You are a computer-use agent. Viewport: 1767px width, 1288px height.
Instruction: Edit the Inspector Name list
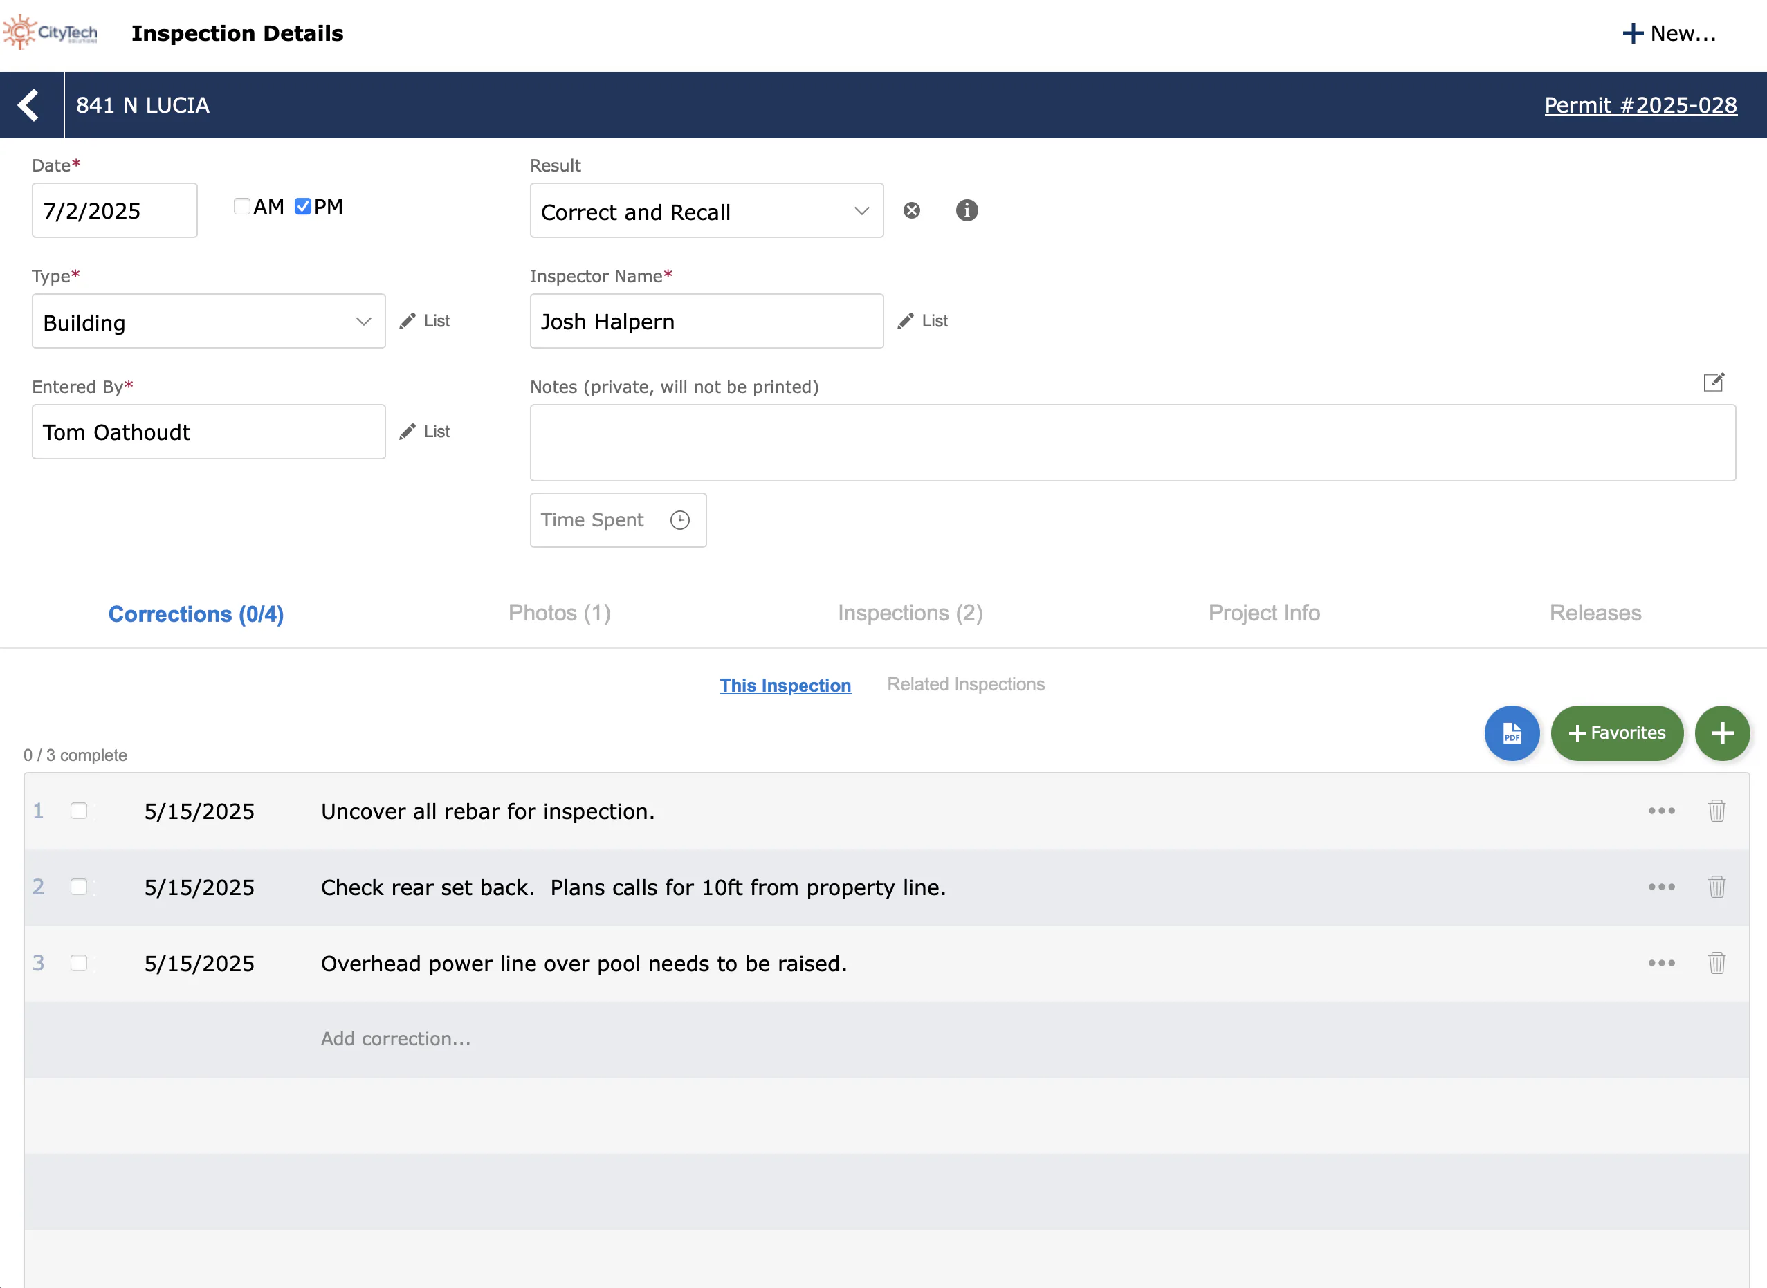[x=923, y=321]
